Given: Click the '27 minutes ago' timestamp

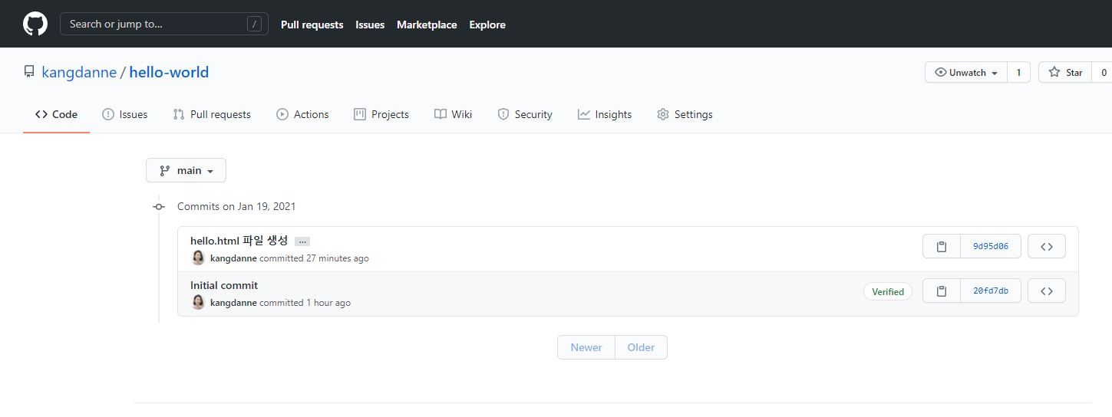Looking at the screenshot, I should (338, 258).
